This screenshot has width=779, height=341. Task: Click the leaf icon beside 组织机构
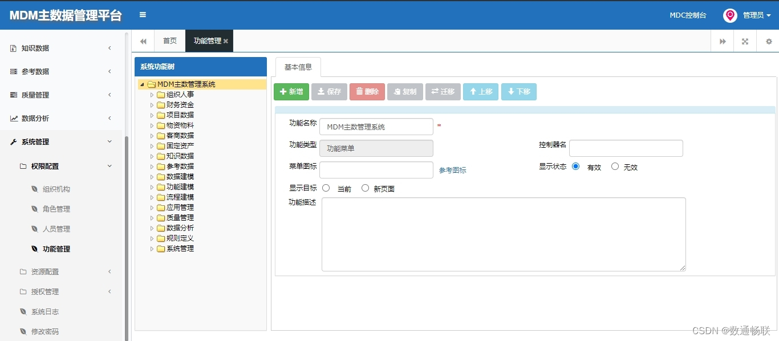point(35,189)
